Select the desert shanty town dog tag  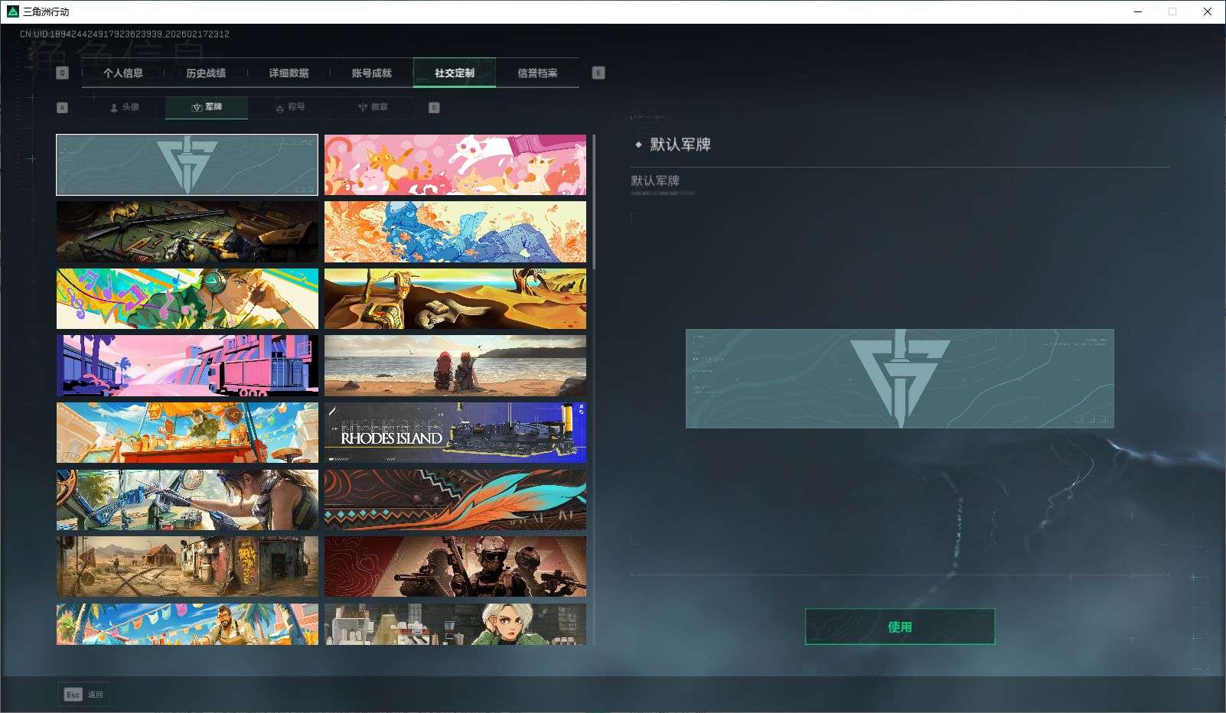[x=187, y=566]
